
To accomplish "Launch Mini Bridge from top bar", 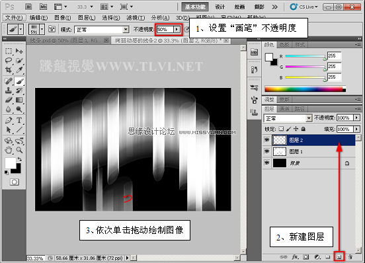I will [x=43, y=7].
